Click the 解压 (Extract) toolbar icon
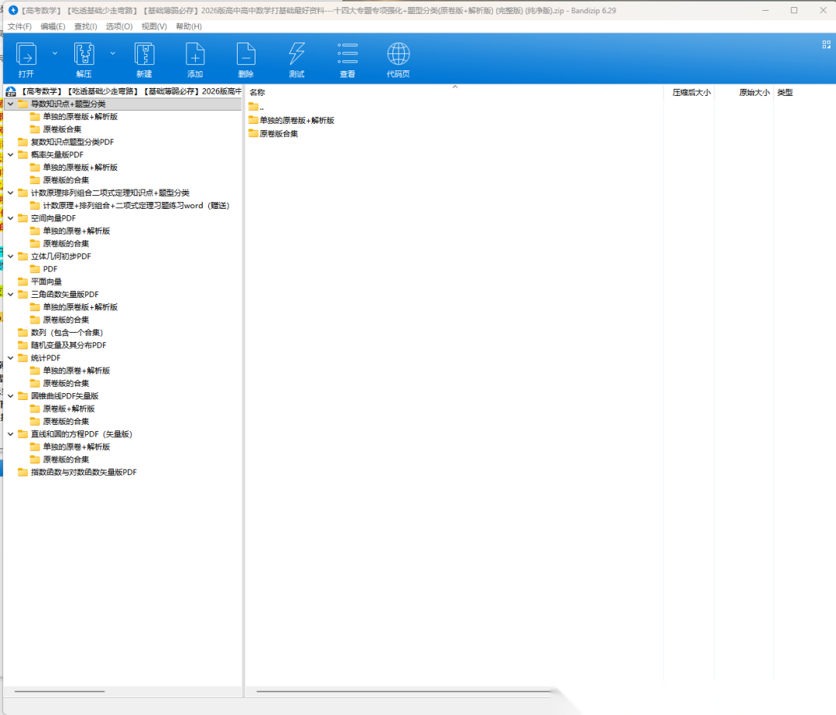The image size is (836, 715). (x=84, y=55)
